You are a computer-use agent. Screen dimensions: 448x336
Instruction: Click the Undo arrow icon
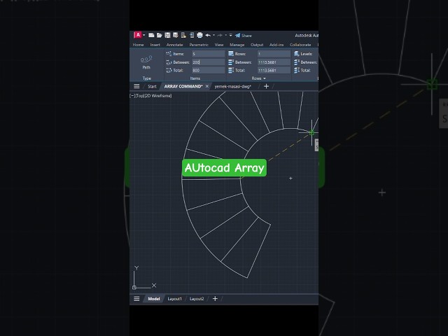point(208,35)
